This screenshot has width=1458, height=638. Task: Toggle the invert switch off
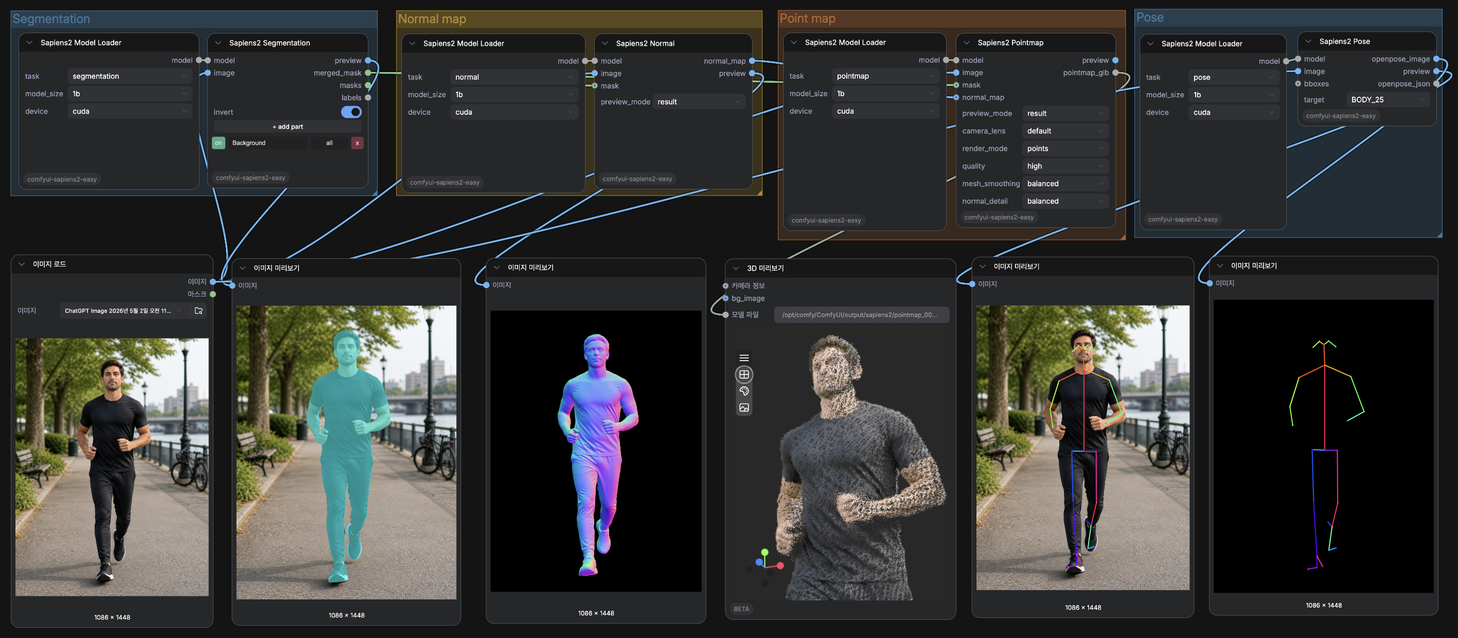[351, 112]
